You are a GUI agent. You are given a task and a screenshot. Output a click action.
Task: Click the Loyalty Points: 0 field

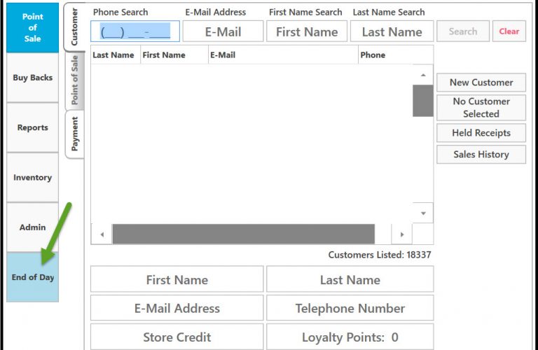[350, 337]
